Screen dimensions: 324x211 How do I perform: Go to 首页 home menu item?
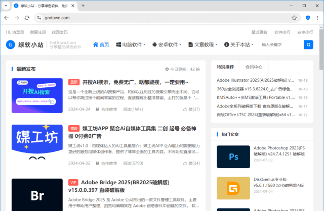point(101,45)
